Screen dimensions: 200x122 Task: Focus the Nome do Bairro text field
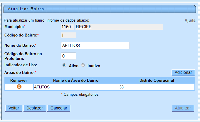95,46
